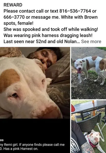Open large photo of dog on bed

tap(35, 83)
